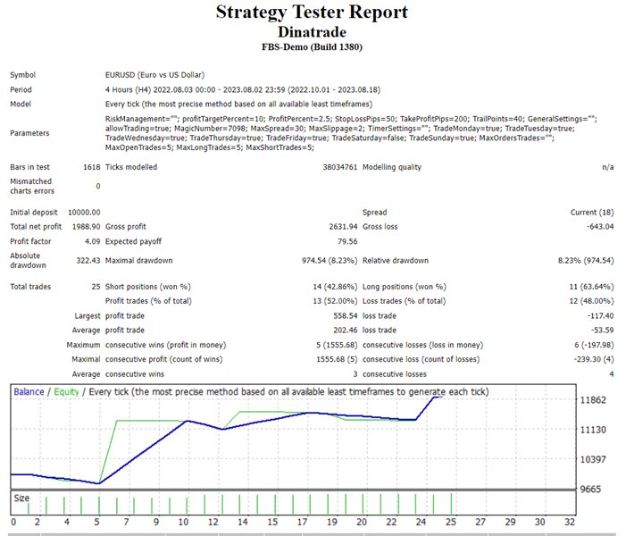Click the Absolute drawdown value 322.43
The height and width of the screenshot is (536, 626).
click(88, 261)
